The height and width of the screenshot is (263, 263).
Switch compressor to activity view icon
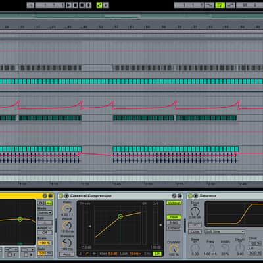click(x=94, y=254)
